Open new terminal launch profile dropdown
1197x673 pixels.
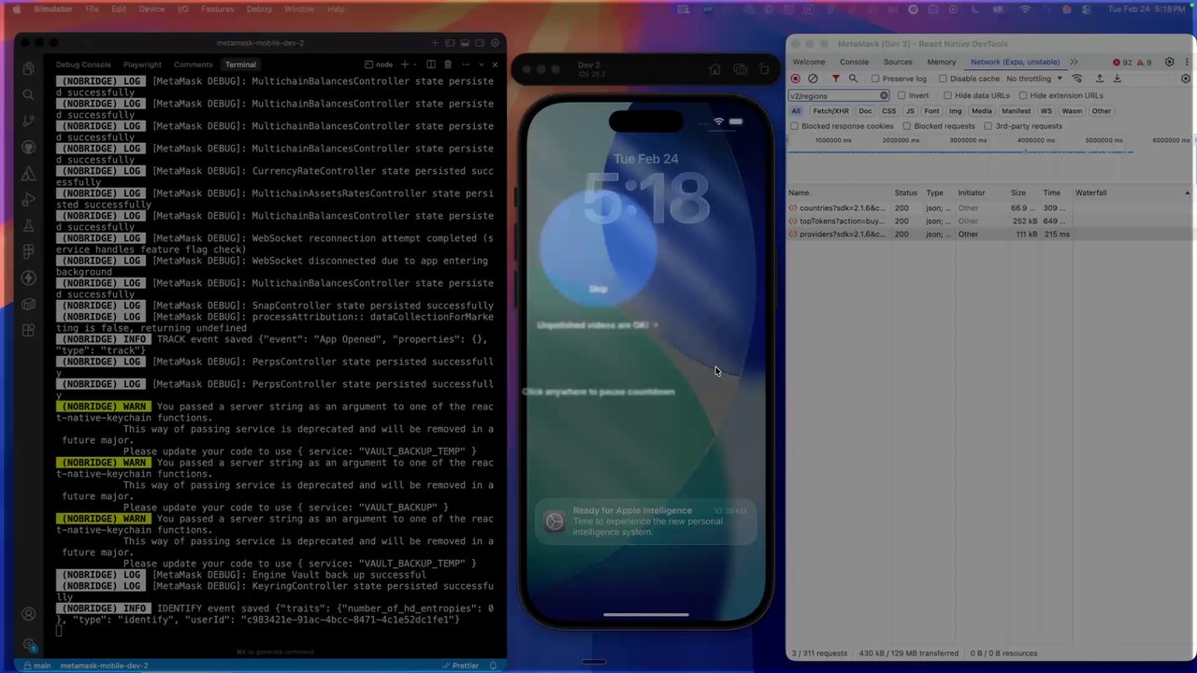coord(415,64)
